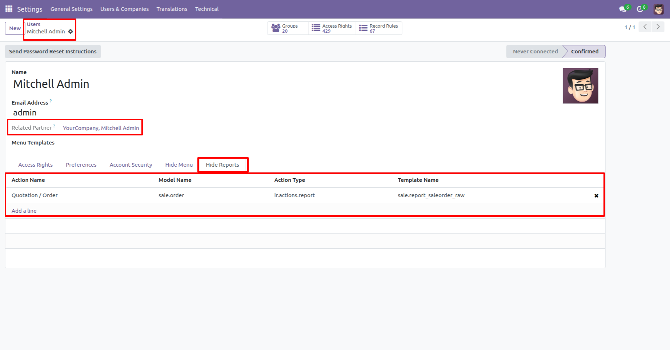Open Groups via the people smart button icon
The height and width of the screenshot is (350, 670).
click(276, 28)
